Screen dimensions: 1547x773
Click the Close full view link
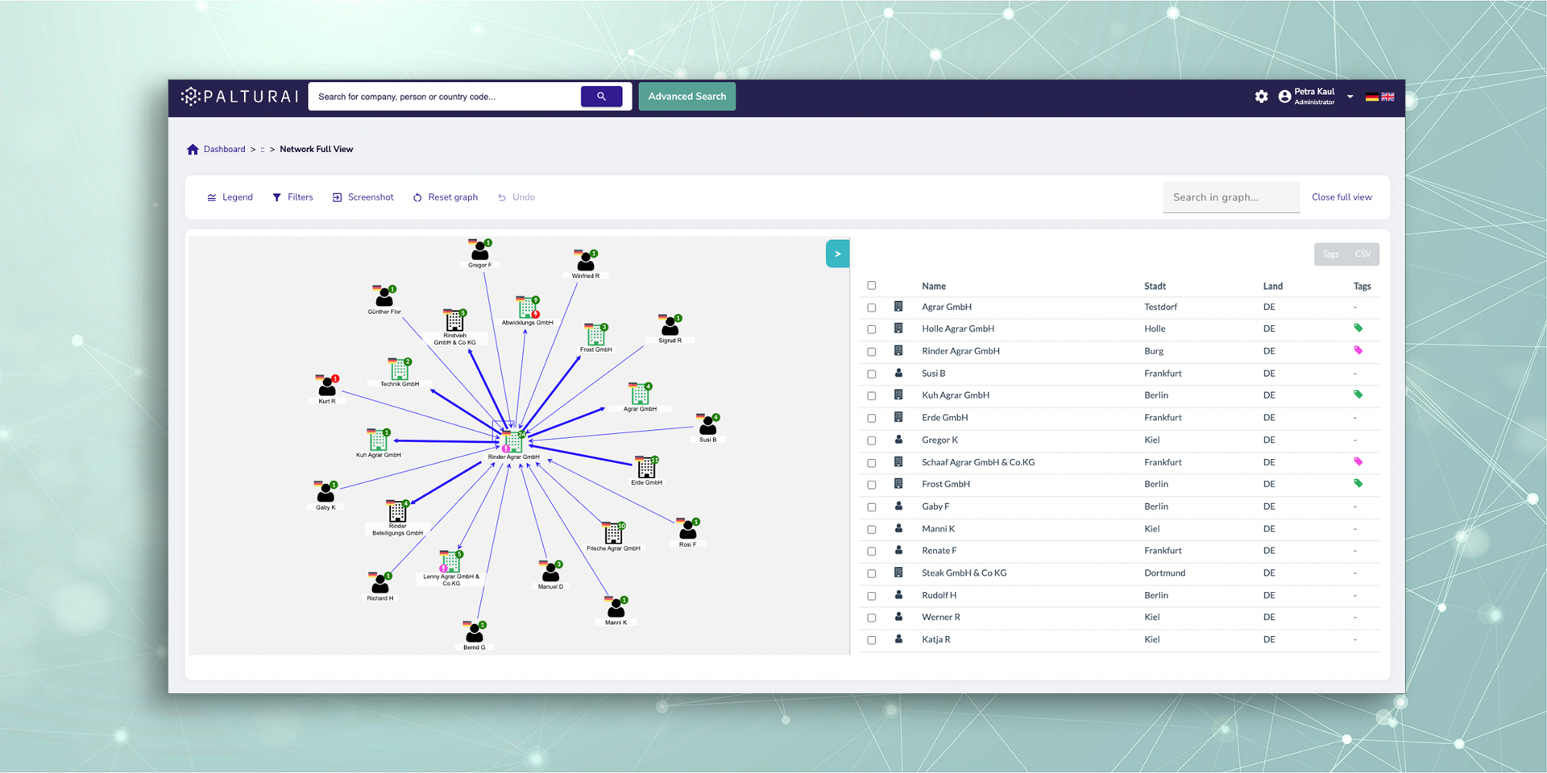pos(1341,197)
